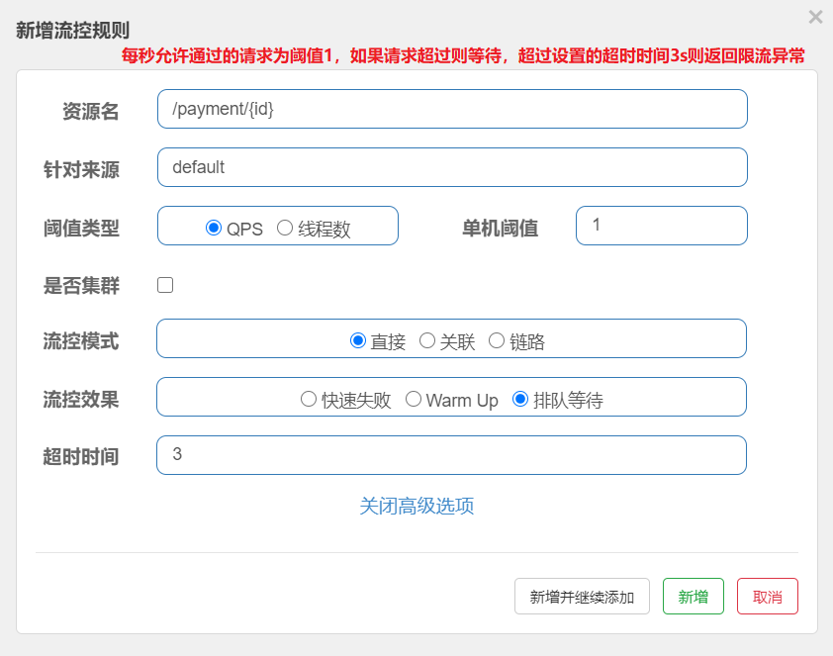Click the Warm Up label text
This screenshot has width=833, height=656.
pos(462,401)
